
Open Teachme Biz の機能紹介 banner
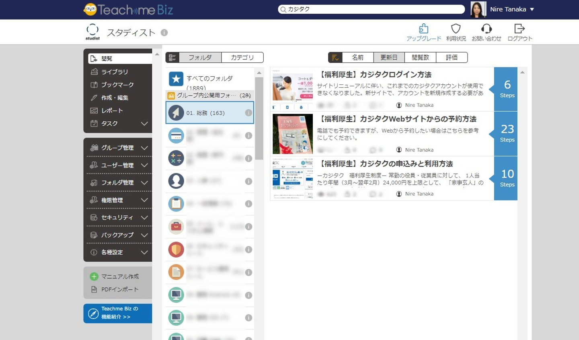(x=118, y=313)
